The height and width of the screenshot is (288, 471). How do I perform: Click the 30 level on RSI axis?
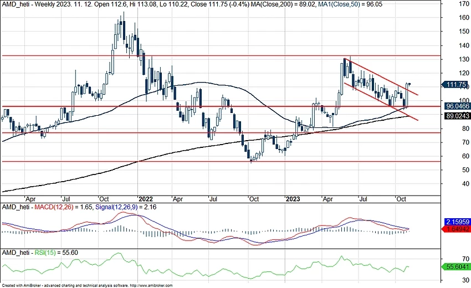465,280
